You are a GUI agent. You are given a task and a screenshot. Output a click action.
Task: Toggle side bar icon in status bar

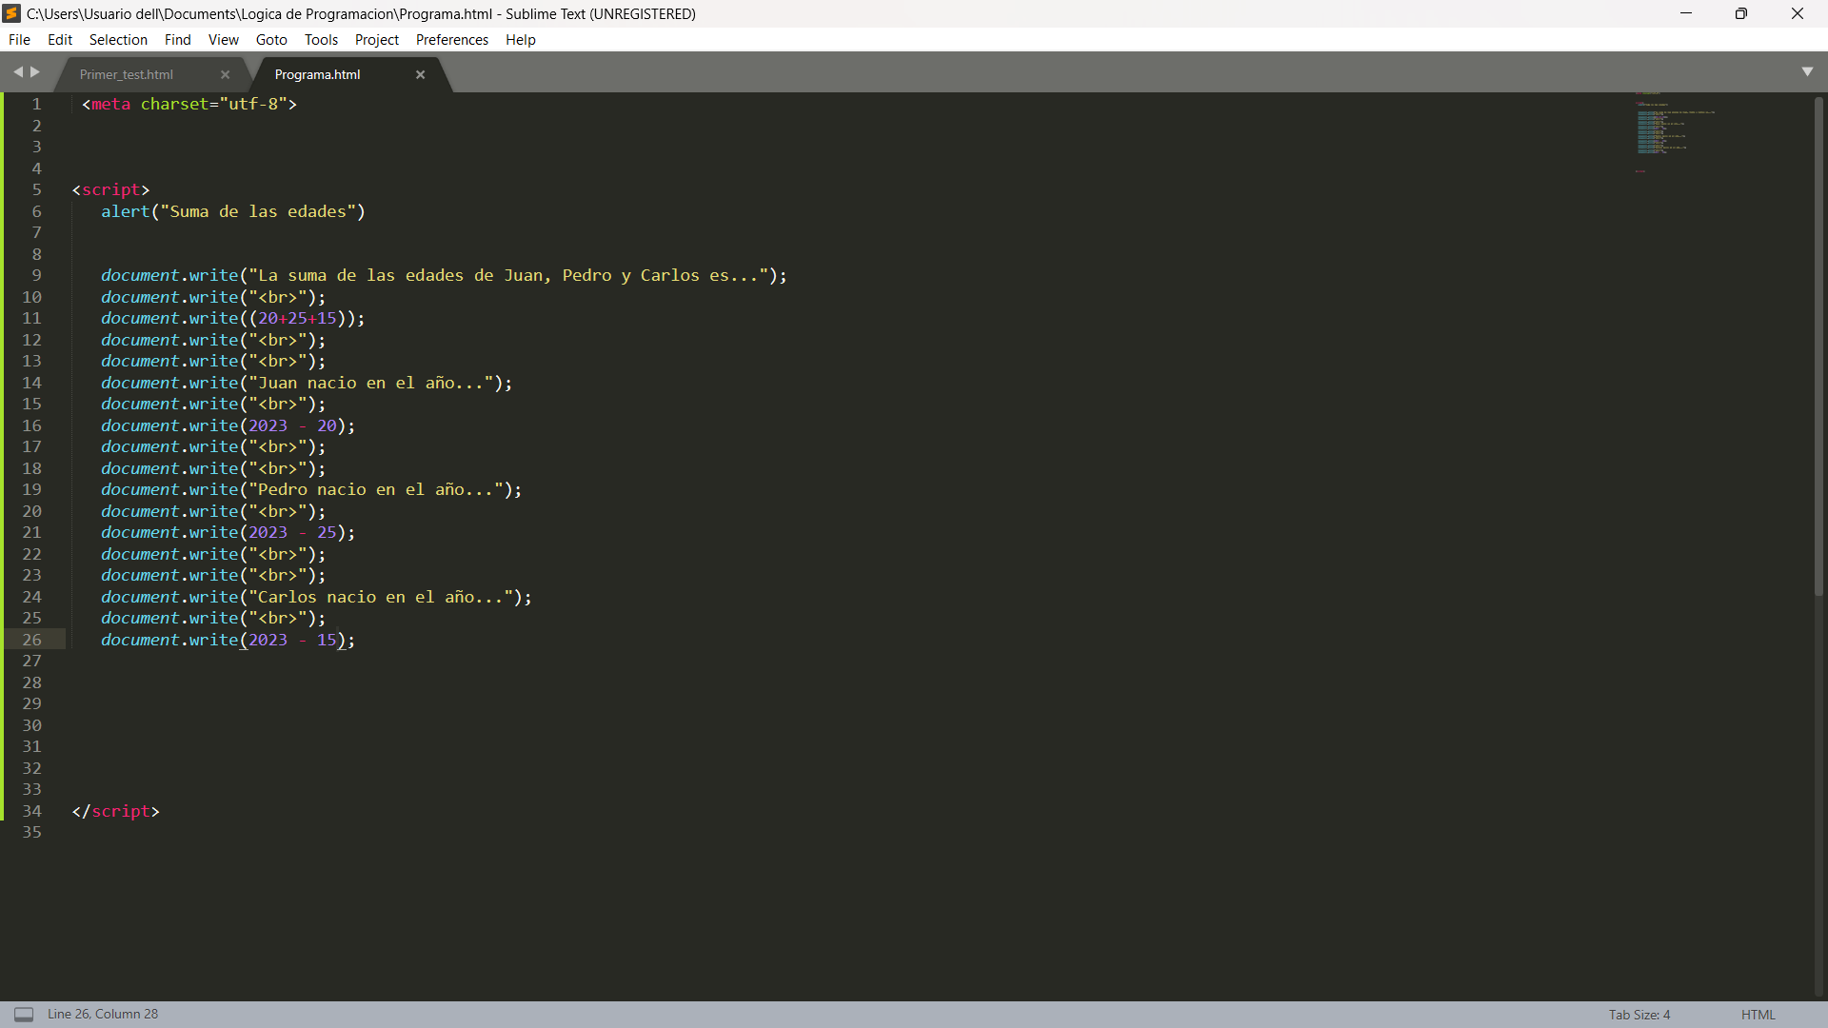pyautogui.click(x=24, y=1015)
